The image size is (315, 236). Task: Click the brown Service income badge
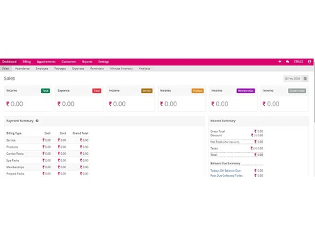147,91
